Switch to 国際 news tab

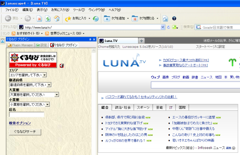coord(182,107)
